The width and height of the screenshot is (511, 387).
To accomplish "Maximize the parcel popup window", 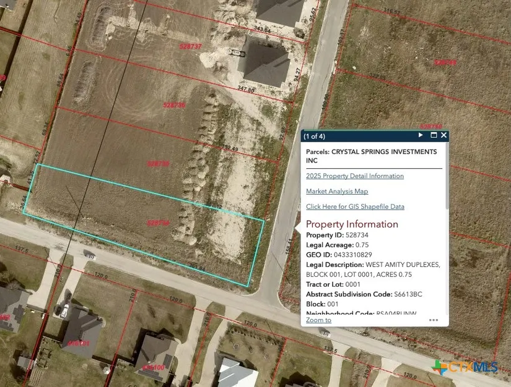I will point(434,135).
